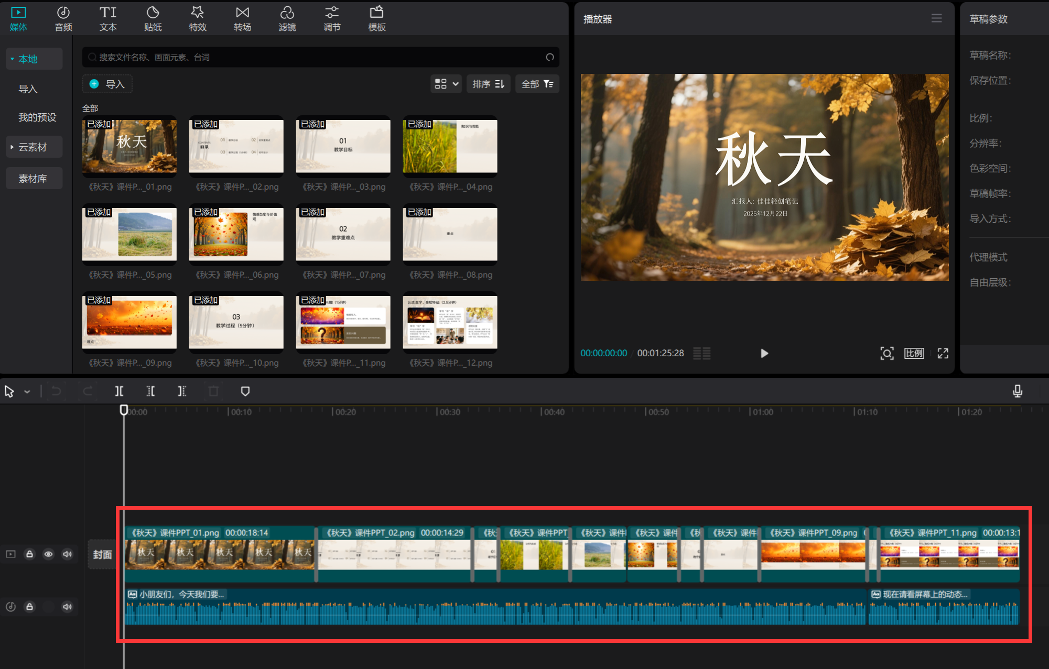
Task: Click the player zoom-focus icon
Action: [x=886, y=353]
